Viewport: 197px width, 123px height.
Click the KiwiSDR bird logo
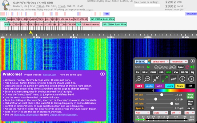coord(6,5)
